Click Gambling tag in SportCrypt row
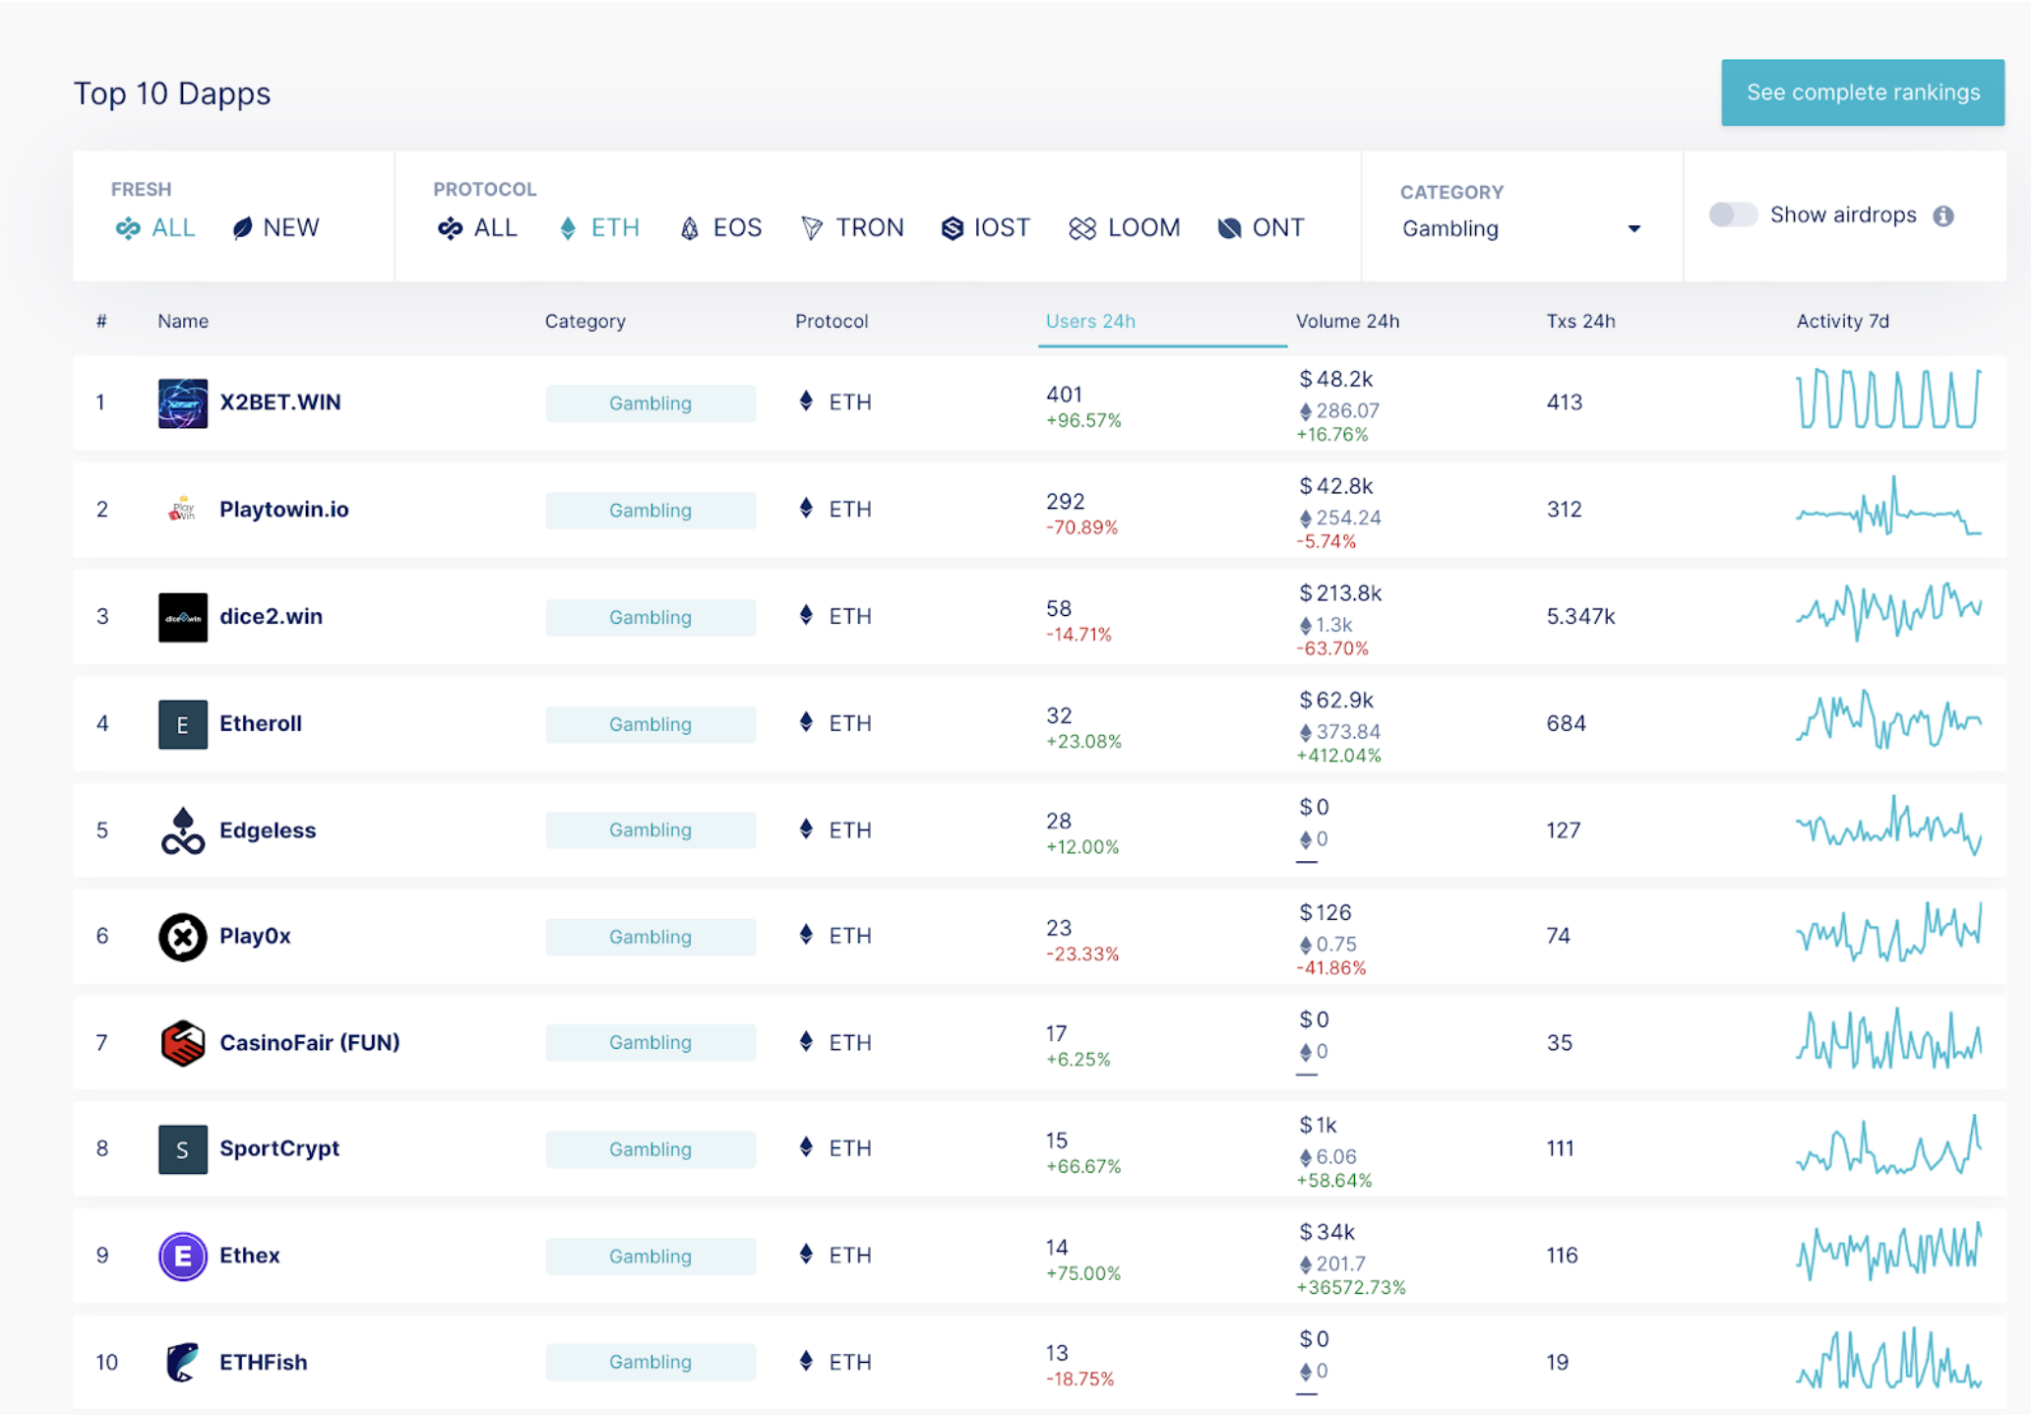The image size is (2031, 1415). [650, 1149]
